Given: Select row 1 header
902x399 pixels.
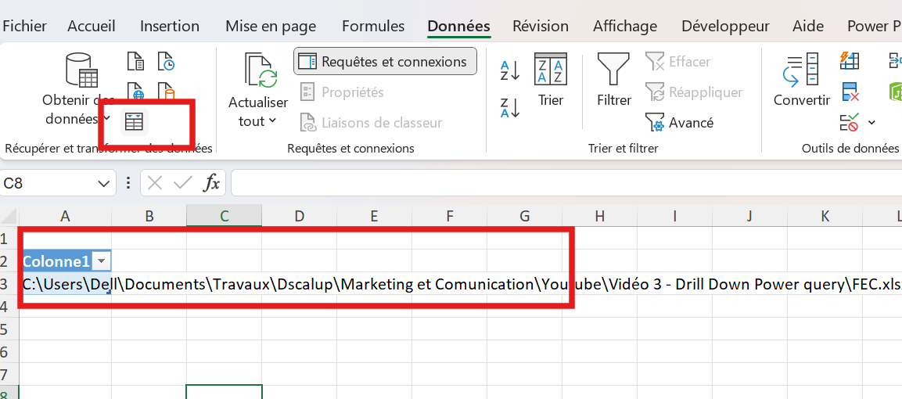Looking at the screenshot, I should pos(9,238).
